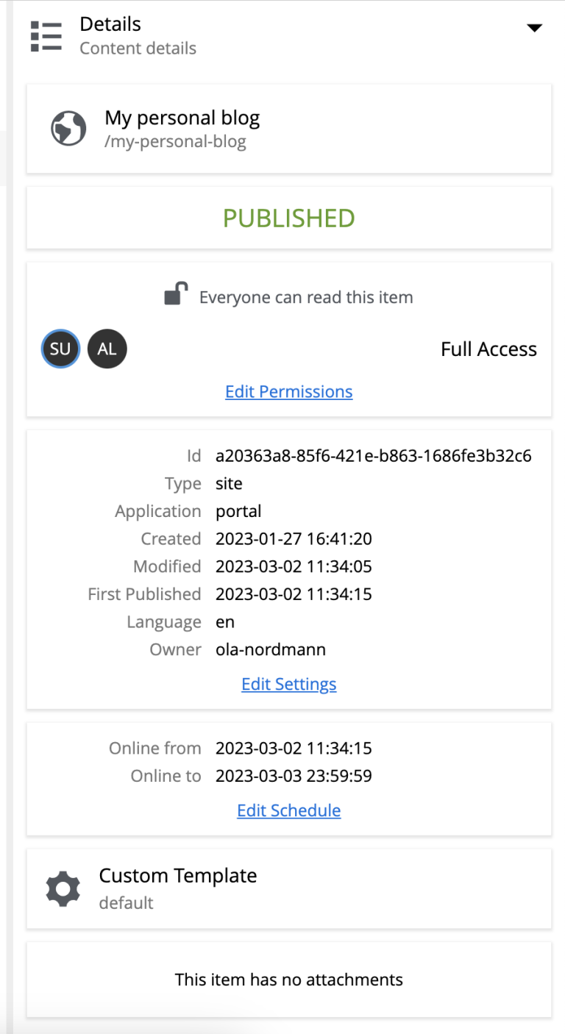Click the /my-personal-blog path text
565x1034 pixels.
coord(175,141)
